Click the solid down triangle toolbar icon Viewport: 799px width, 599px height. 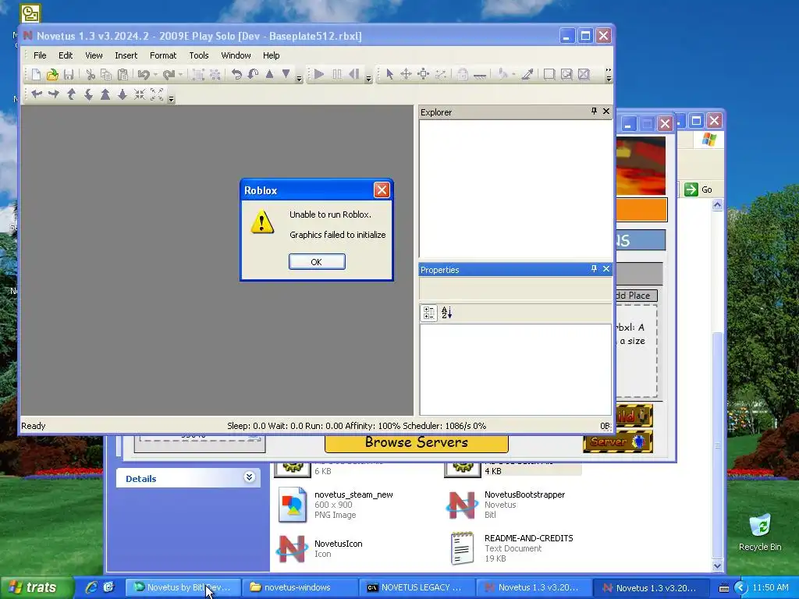tap(286, 74)
